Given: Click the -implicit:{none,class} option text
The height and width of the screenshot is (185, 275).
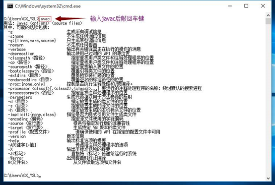Looking at the screenshot, I should coord(32,115).
